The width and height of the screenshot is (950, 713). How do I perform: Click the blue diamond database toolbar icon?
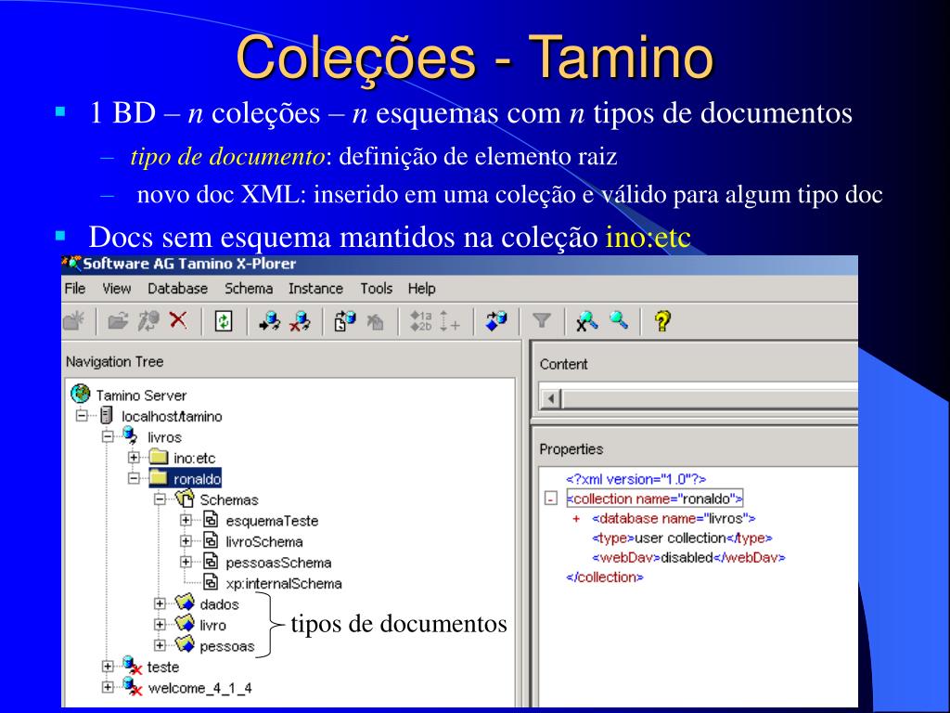[496, 320]
